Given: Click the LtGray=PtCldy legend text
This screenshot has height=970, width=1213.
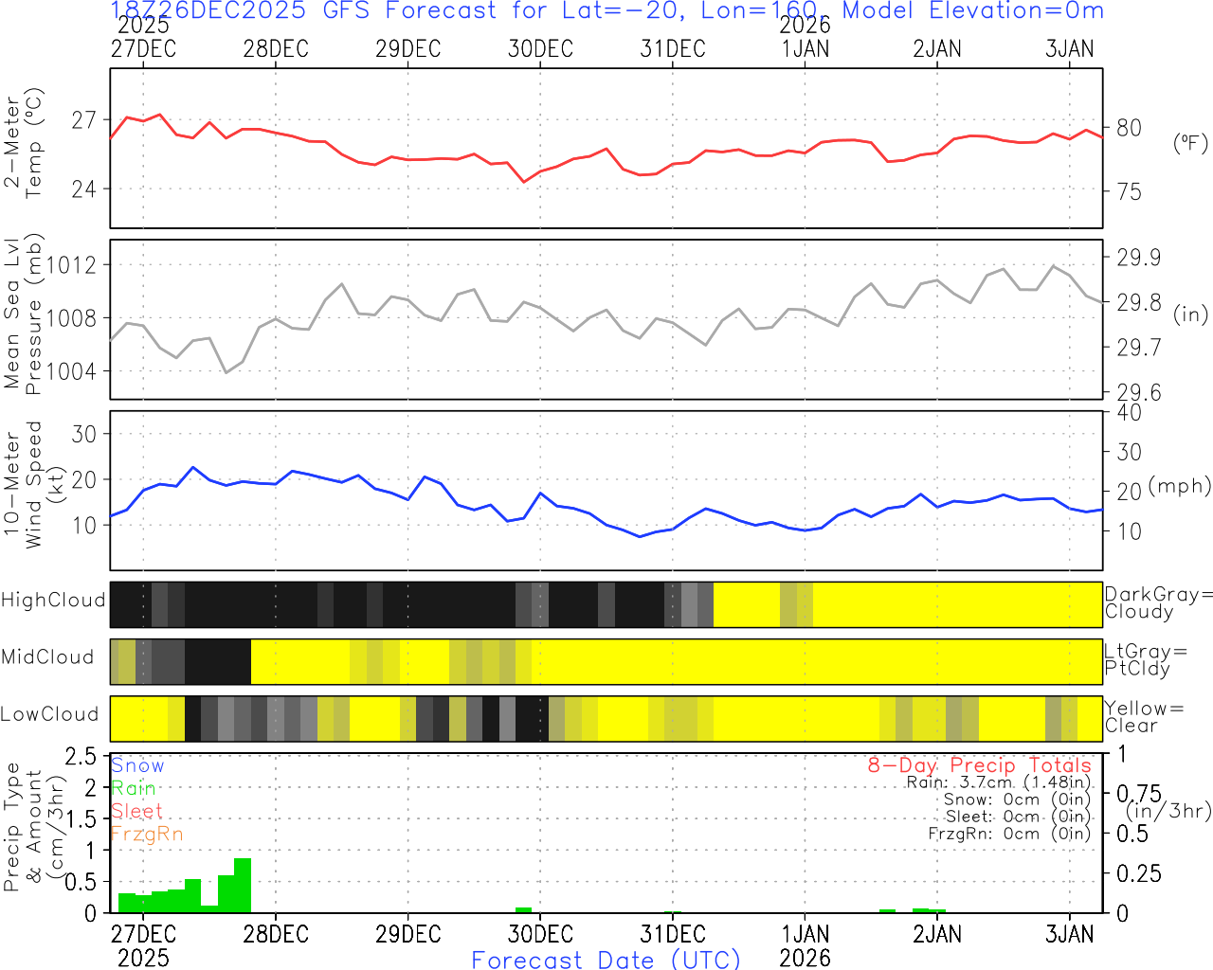Looking at the screenshot, I should 1145,659.
